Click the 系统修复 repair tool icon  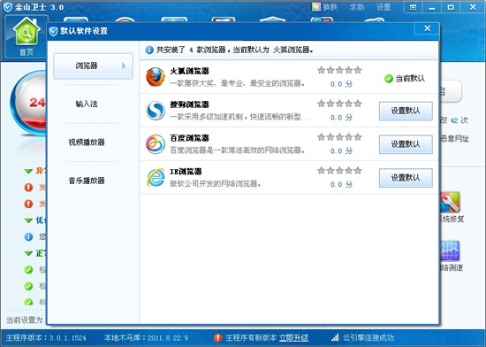450,203
